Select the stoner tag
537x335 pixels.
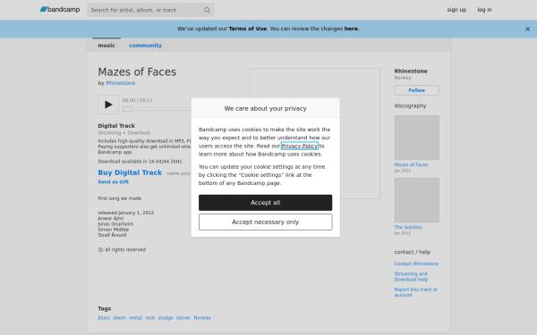pyautogui.click(x=183, y=317)
